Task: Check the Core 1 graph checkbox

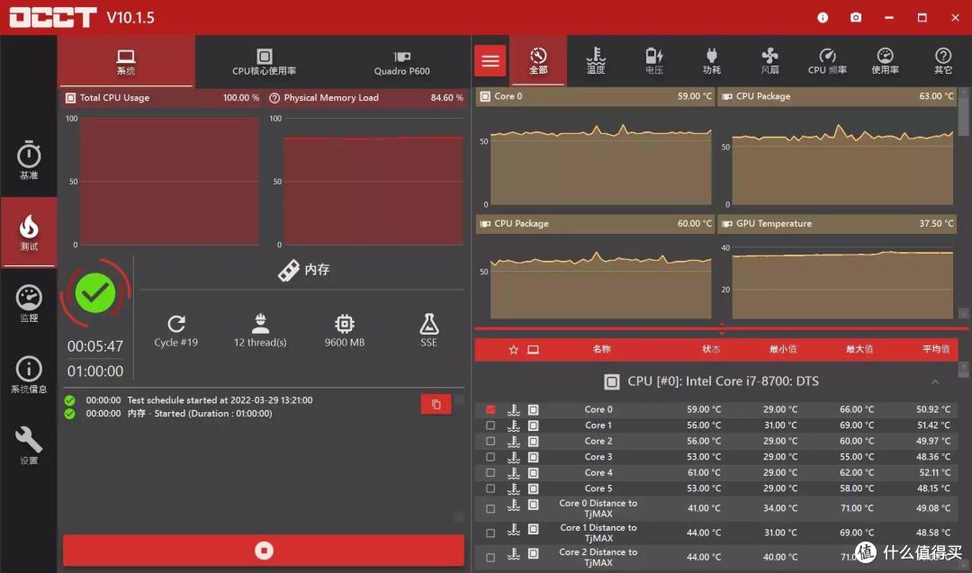Action: [x=490, y=425]
